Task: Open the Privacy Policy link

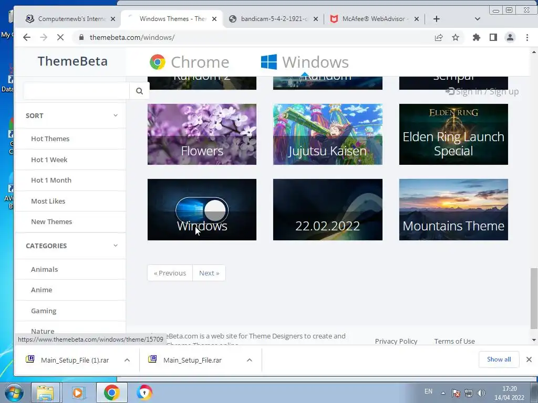Action: coord(396,341)
